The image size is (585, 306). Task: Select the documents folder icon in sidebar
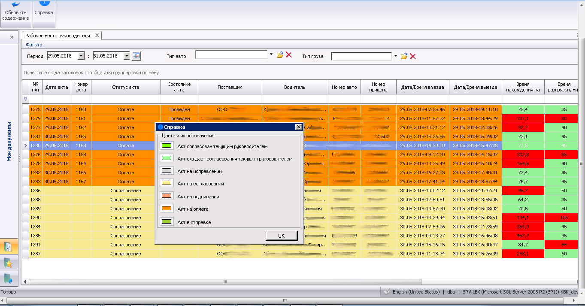pyautogui.click(x=8, y=247)
